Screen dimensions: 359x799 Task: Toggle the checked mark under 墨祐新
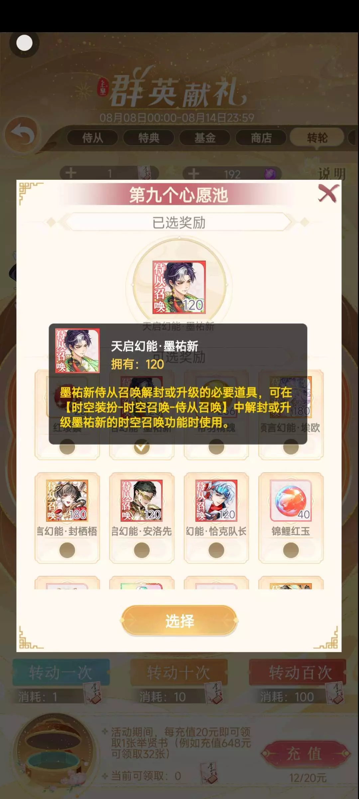[x=142, y=447]
